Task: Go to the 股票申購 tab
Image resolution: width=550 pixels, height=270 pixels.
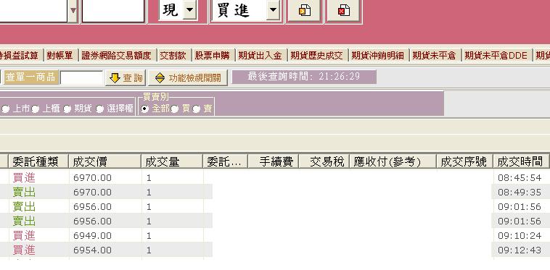Action: pyautogui.click(x=212, y=55)
